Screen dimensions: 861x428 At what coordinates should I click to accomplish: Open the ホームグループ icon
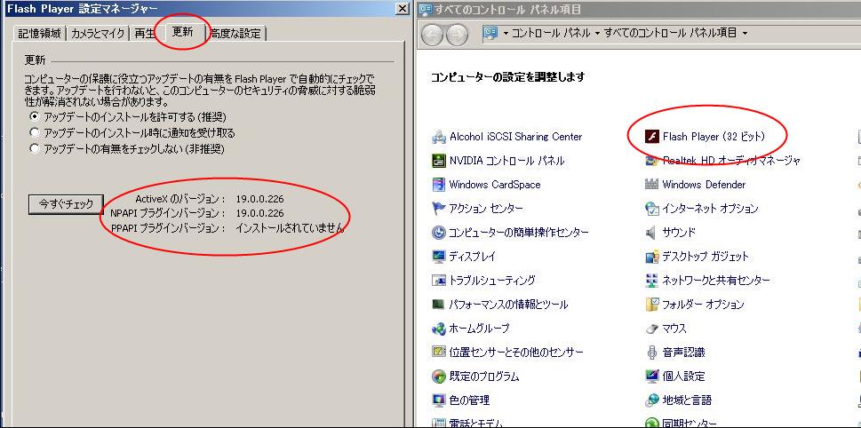coord(438,329)
